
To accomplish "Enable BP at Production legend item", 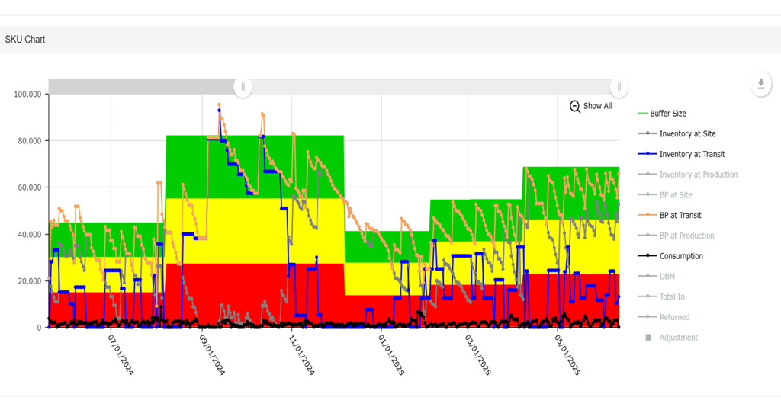I will [686, 236].
